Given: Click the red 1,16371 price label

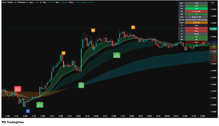Looking at the screenshot, I should [213, 61].
